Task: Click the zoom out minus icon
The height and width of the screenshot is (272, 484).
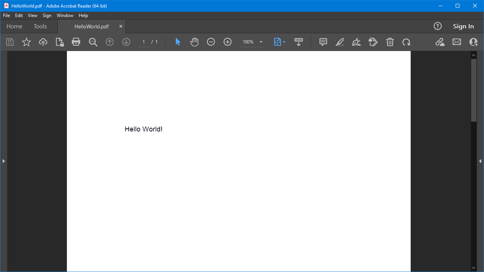Action: tap(211, 42)
